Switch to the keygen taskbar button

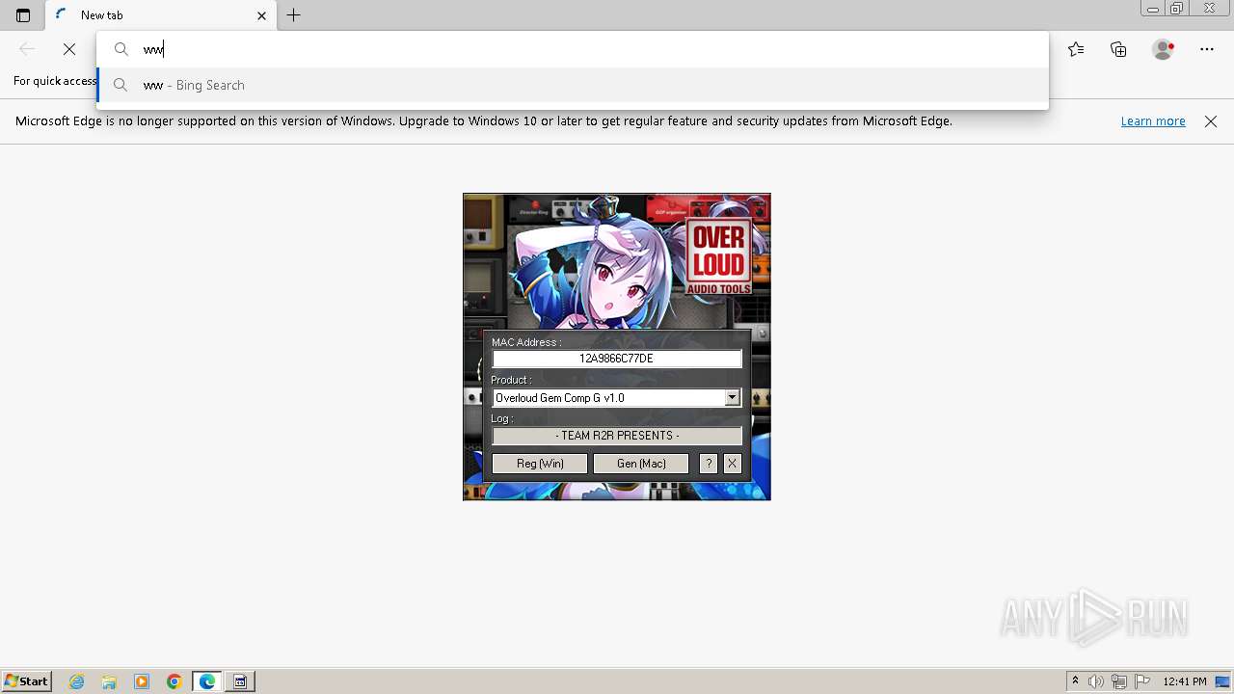pyautogui.click(x=240, y=681)
